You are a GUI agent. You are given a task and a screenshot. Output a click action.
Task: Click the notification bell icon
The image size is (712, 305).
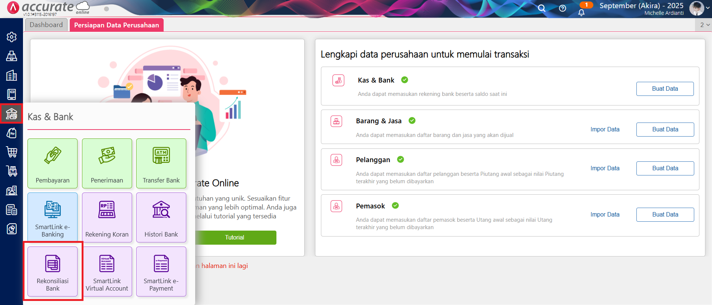pos(581,12)
